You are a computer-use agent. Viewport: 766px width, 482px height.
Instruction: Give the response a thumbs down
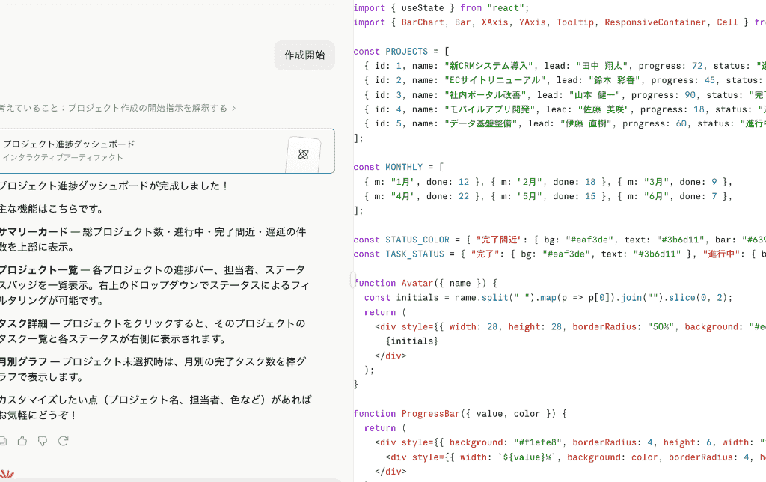coord(43,441)
